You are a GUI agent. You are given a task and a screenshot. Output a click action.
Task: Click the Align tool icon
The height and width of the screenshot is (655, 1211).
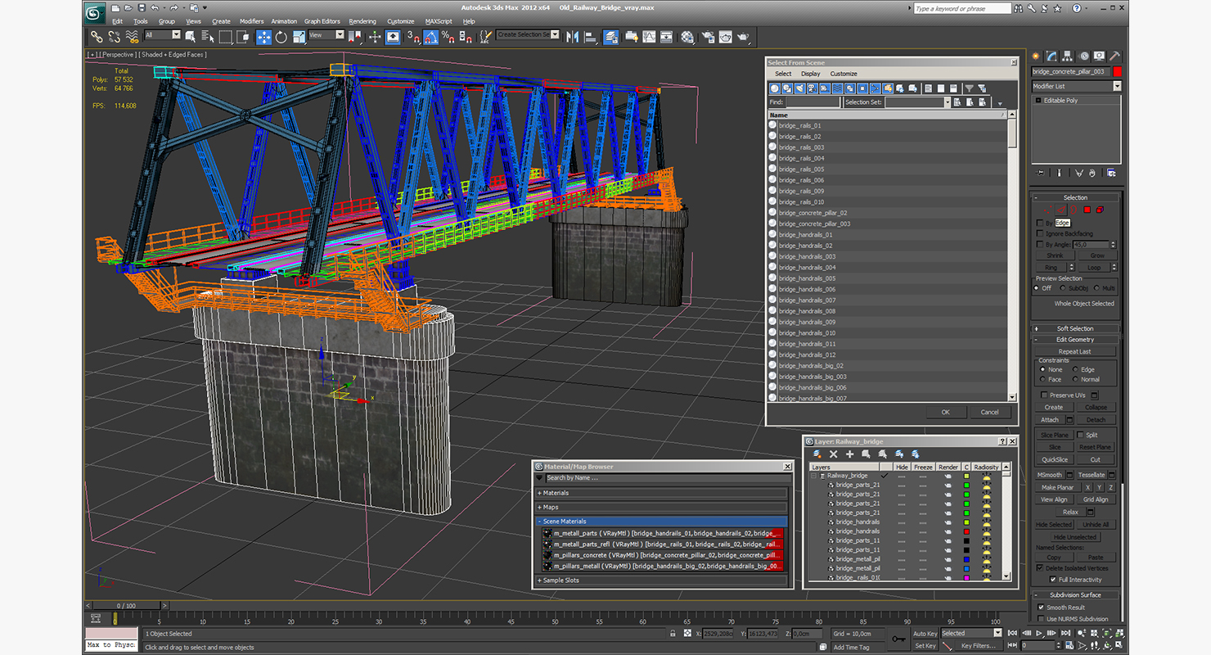coord(591,37)
